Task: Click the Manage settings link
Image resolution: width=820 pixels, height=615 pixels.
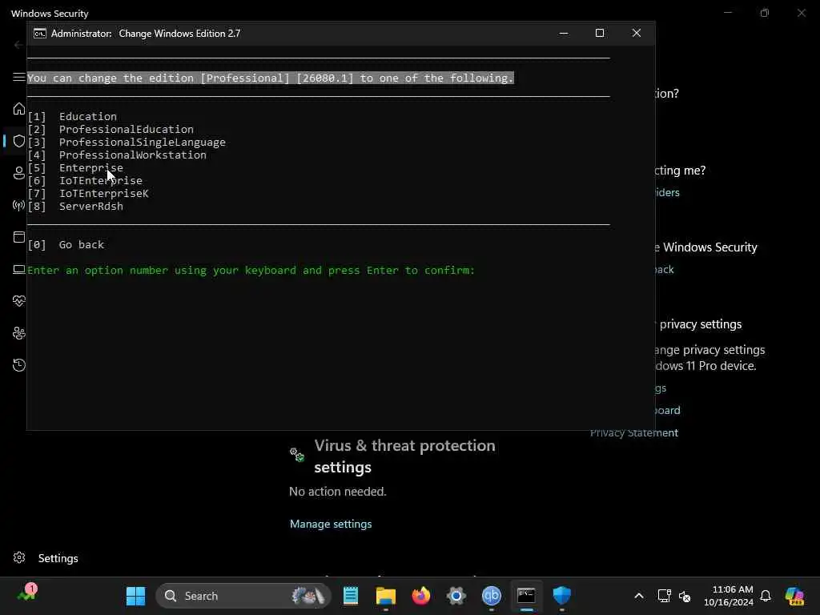Action: pyautogui.click(x=331, y=524)
